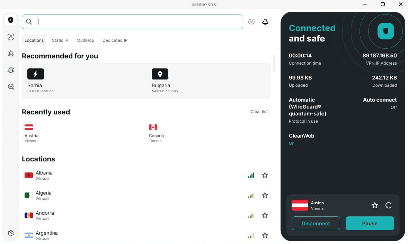
Task: Click the Pause button
Action: click(x=370, y=223)
